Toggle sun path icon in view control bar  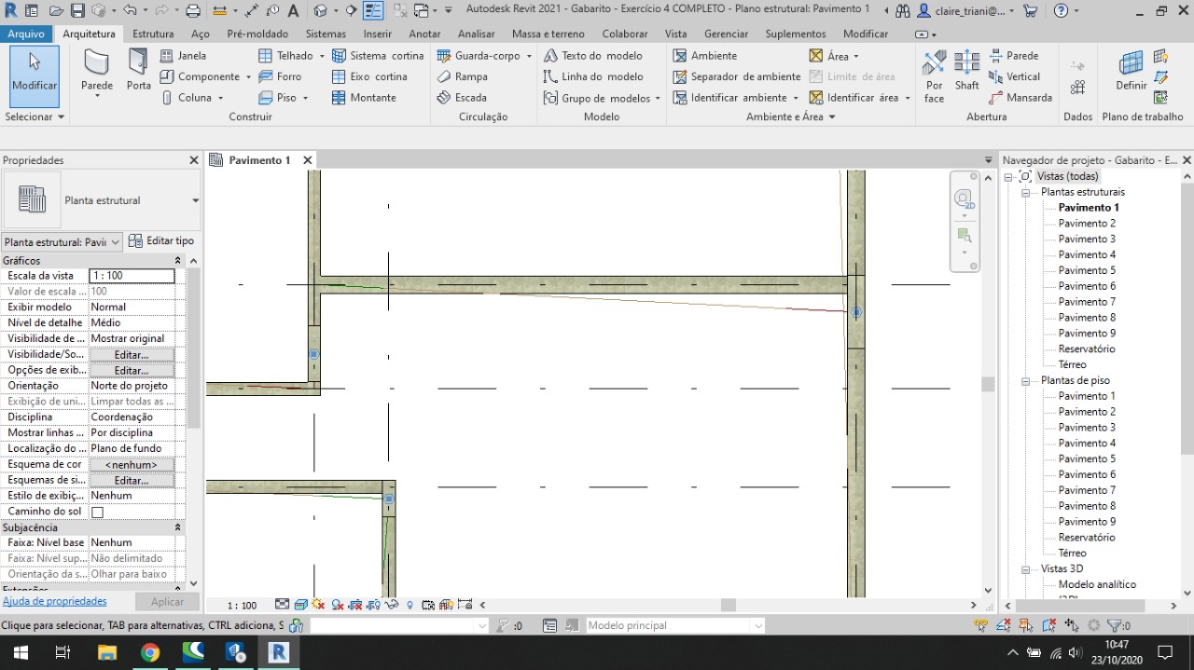(319, 605)
